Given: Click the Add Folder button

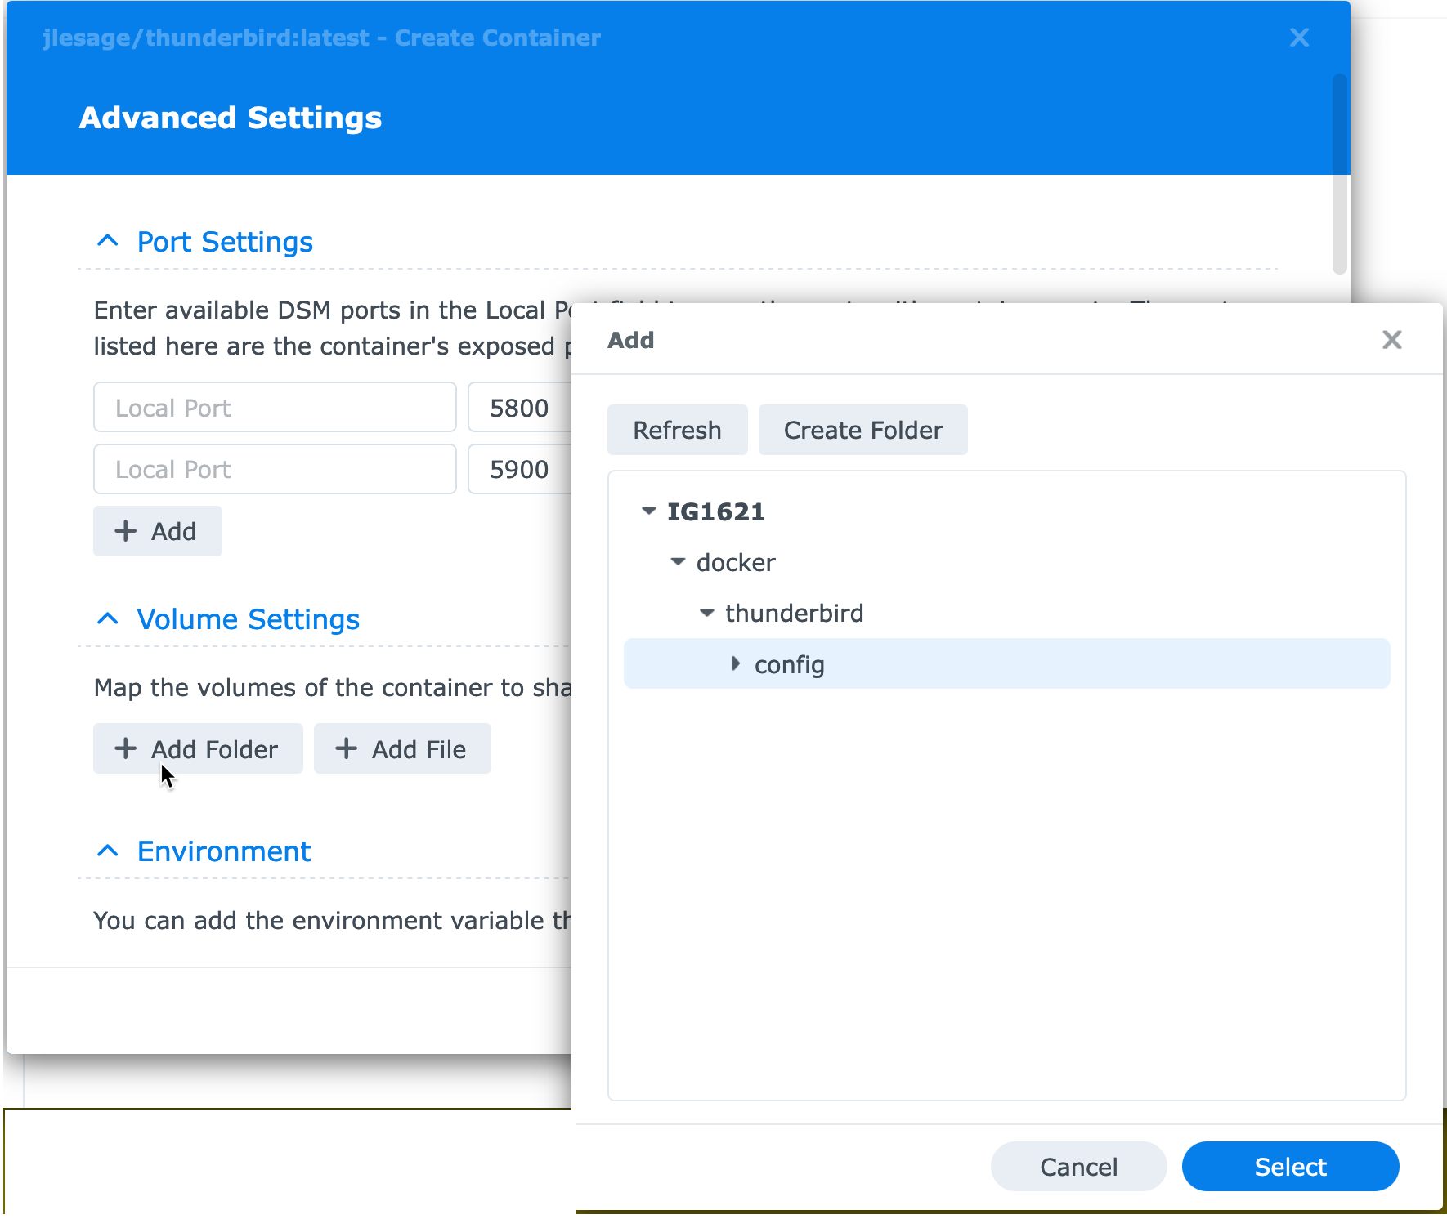Looking at the screenshot, I should coord(198,748).
